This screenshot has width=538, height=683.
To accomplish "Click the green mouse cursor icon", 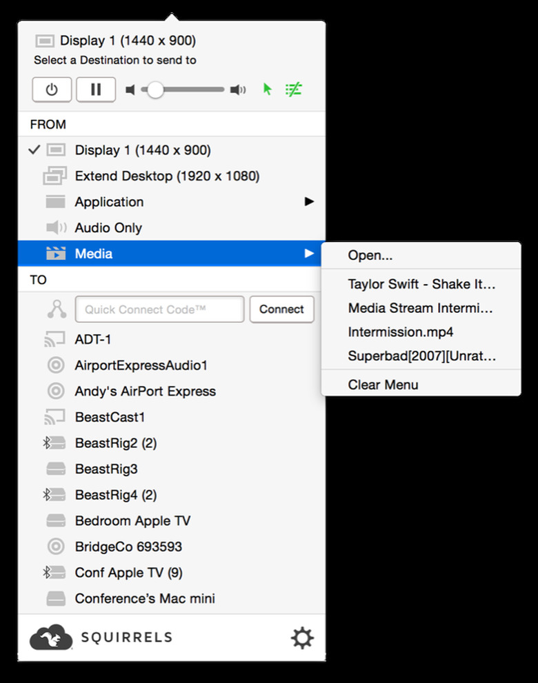I will tap(268, 90).
